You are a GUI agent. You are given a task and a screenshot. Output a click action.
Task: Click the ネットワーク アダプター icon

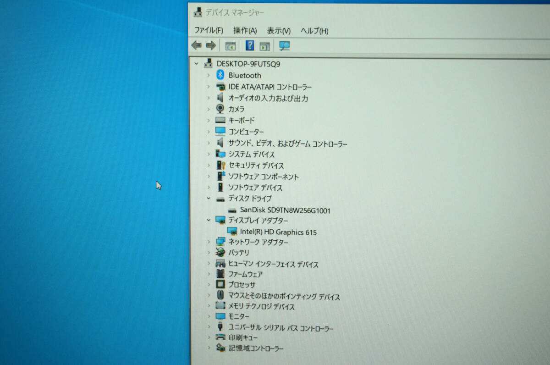pyautogui.click(x=220, y=242)
